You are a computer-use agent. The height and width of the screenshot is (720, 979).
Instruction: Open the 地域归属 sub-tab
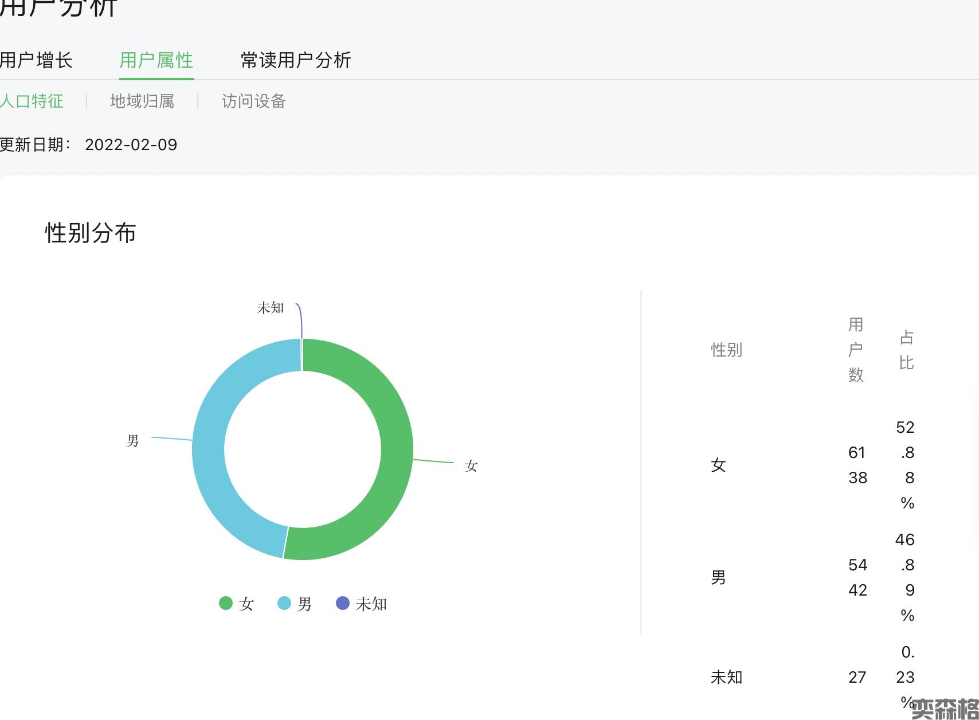pyautogui.click(x=142, y=101)
